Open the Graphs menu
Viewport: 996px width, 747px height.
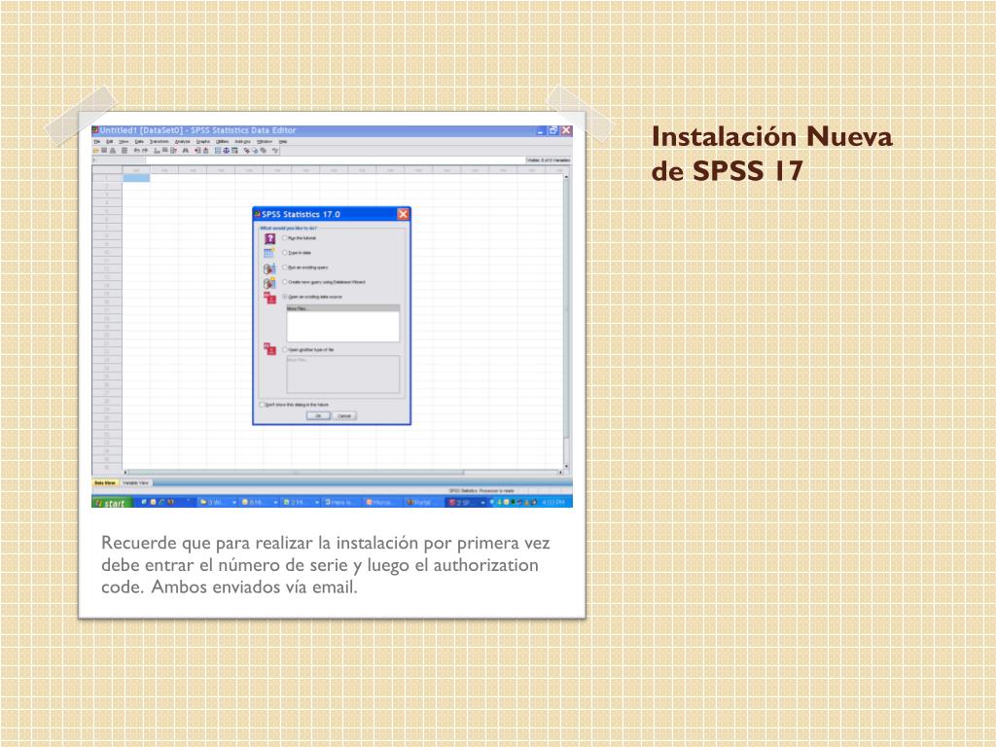[203, 142]
